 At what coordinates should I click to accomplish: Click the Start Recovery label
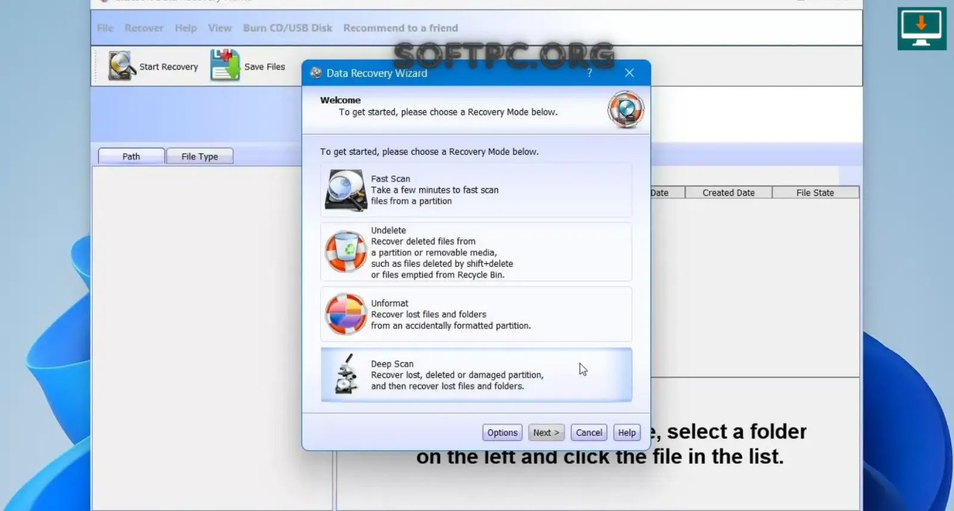[x=169, y=67]
